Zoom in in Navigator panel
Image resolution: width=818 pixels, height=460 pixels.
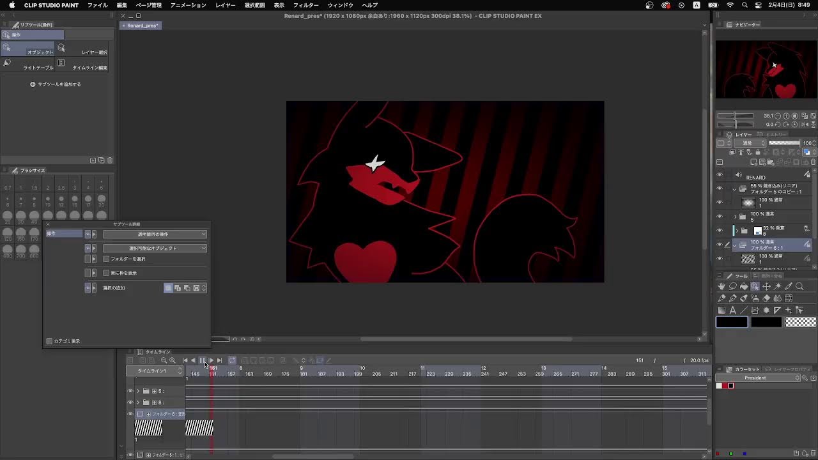[786, 116]
